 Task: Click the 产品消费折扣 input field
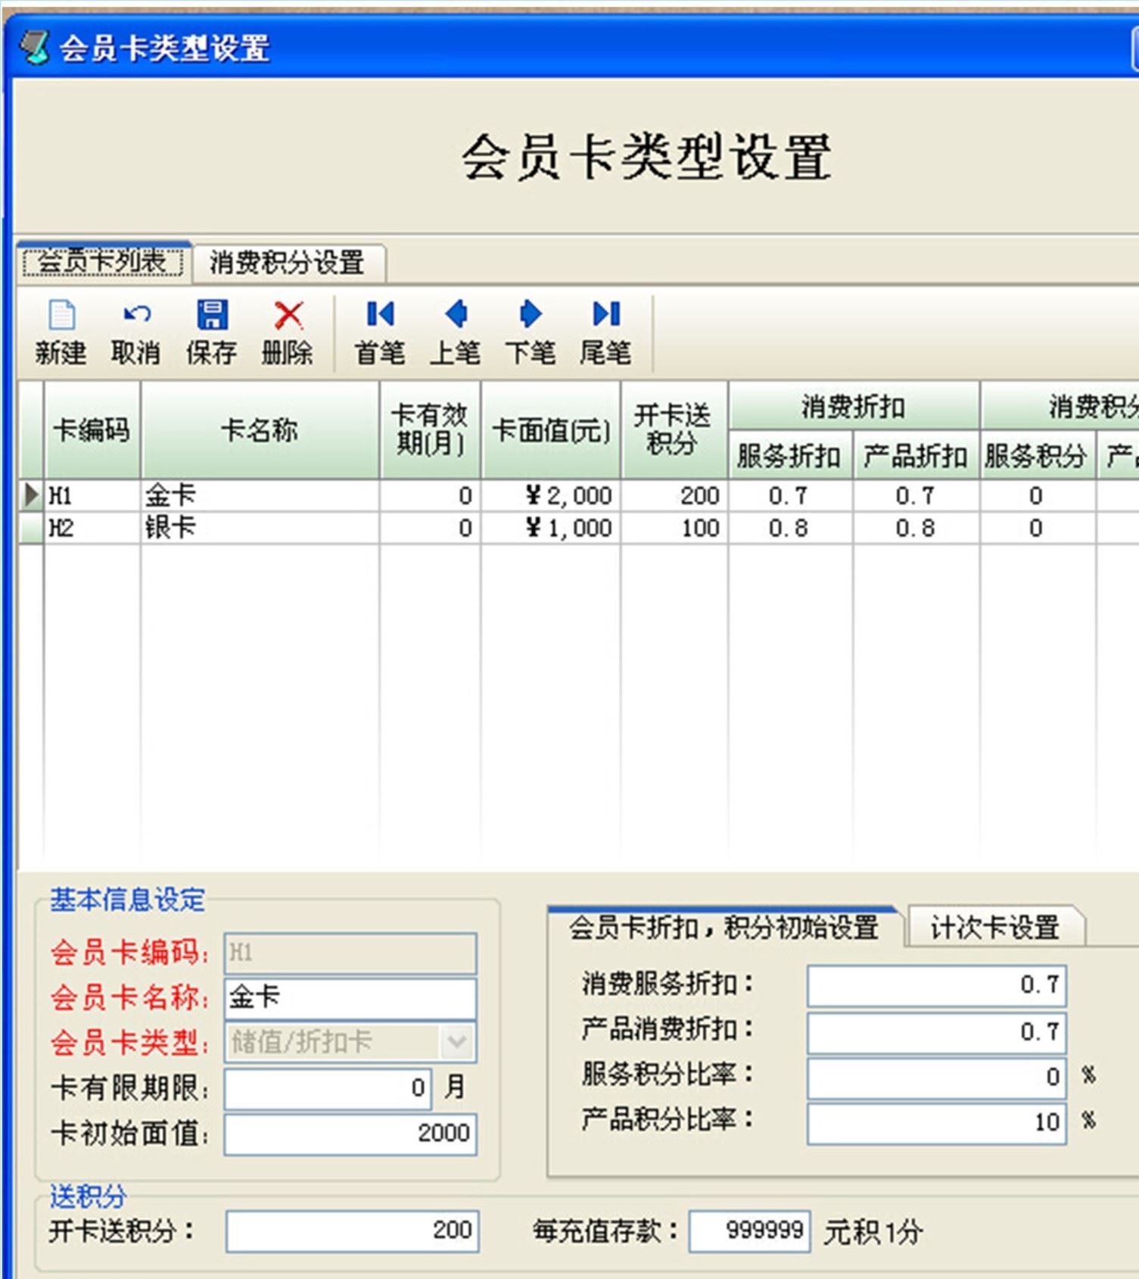coord(937,1032)
